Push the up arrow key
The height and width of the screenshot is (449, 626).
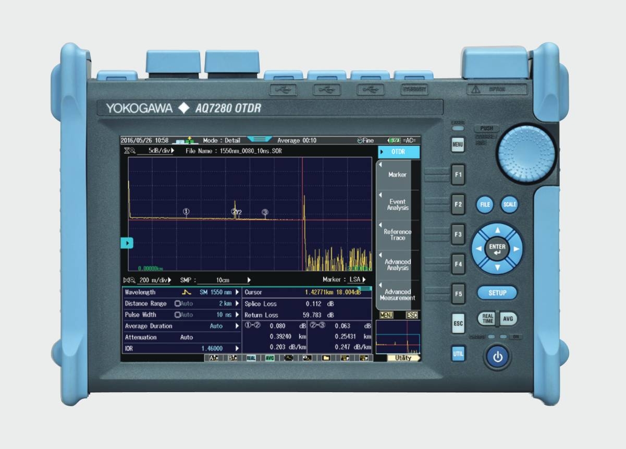click(x=497, y=230)
